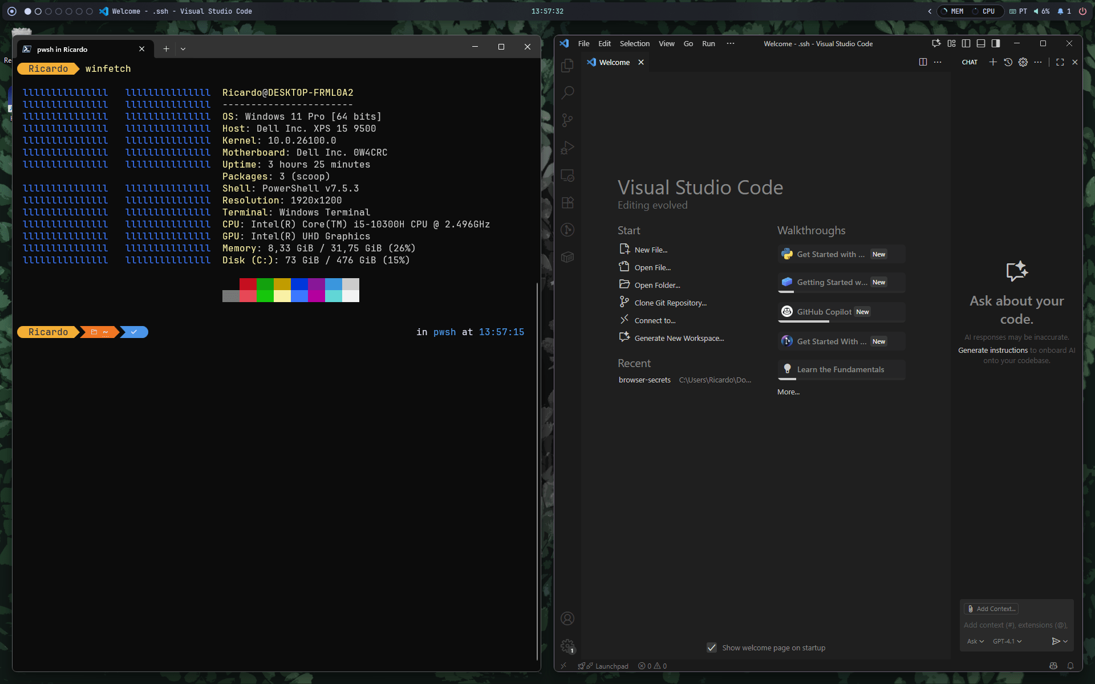Focus the chat message input field
Viewport: 1095px width, 684px height.
[1015, 625]
